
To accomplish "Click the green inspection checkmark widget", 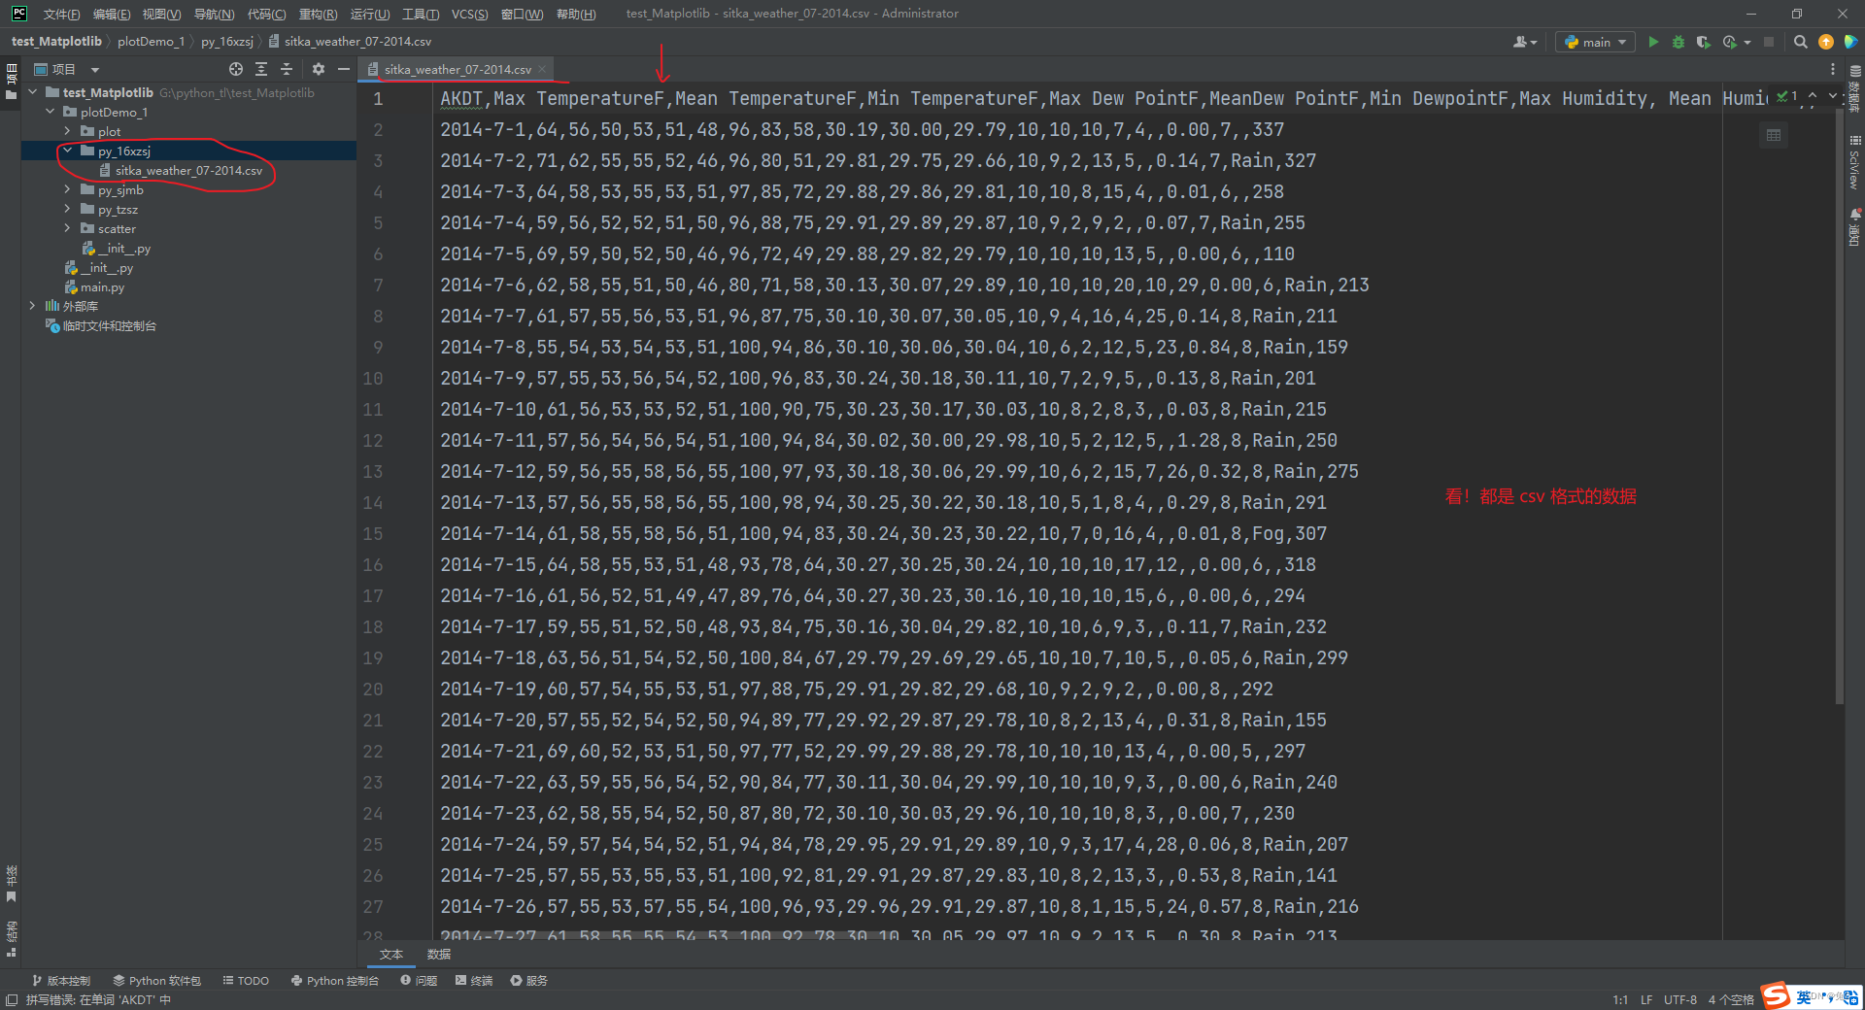I will [x=1787, y=96].
